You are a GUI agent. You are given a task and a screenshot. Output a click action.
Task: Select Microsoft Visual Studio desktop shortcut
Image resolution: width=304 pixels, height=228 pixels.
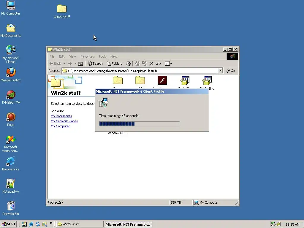point(11,144)
